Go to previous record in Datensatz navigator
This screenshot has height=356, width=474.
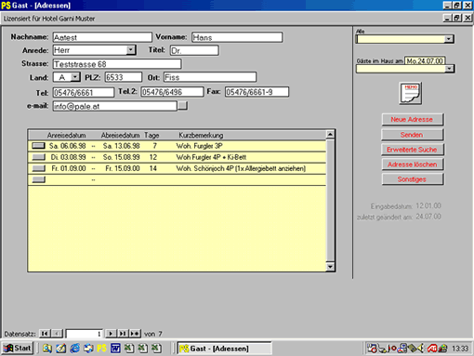57,334
